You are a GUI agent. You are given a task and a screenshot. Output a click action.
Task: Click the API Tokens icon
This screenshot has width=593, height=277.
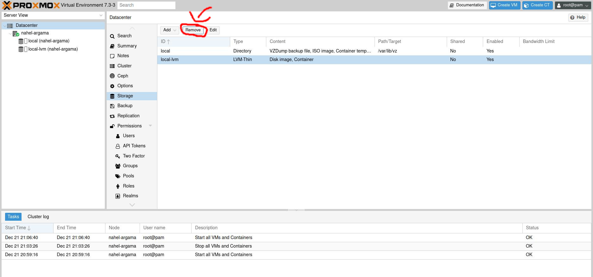point(118,146)
